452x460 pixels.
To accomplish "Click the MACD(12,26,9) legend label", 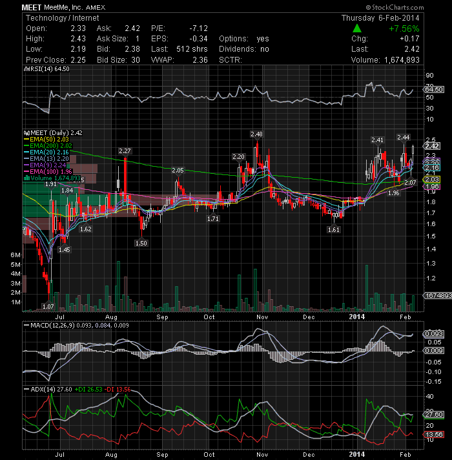I will (x=53, y=326).
